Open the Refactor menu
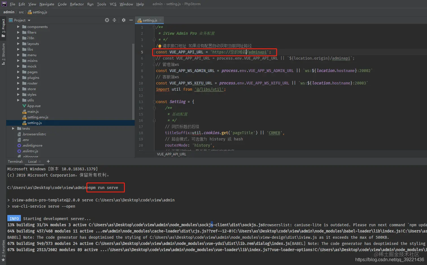Image resolution: width=427 pixels, height=265 pixels. 77,4
